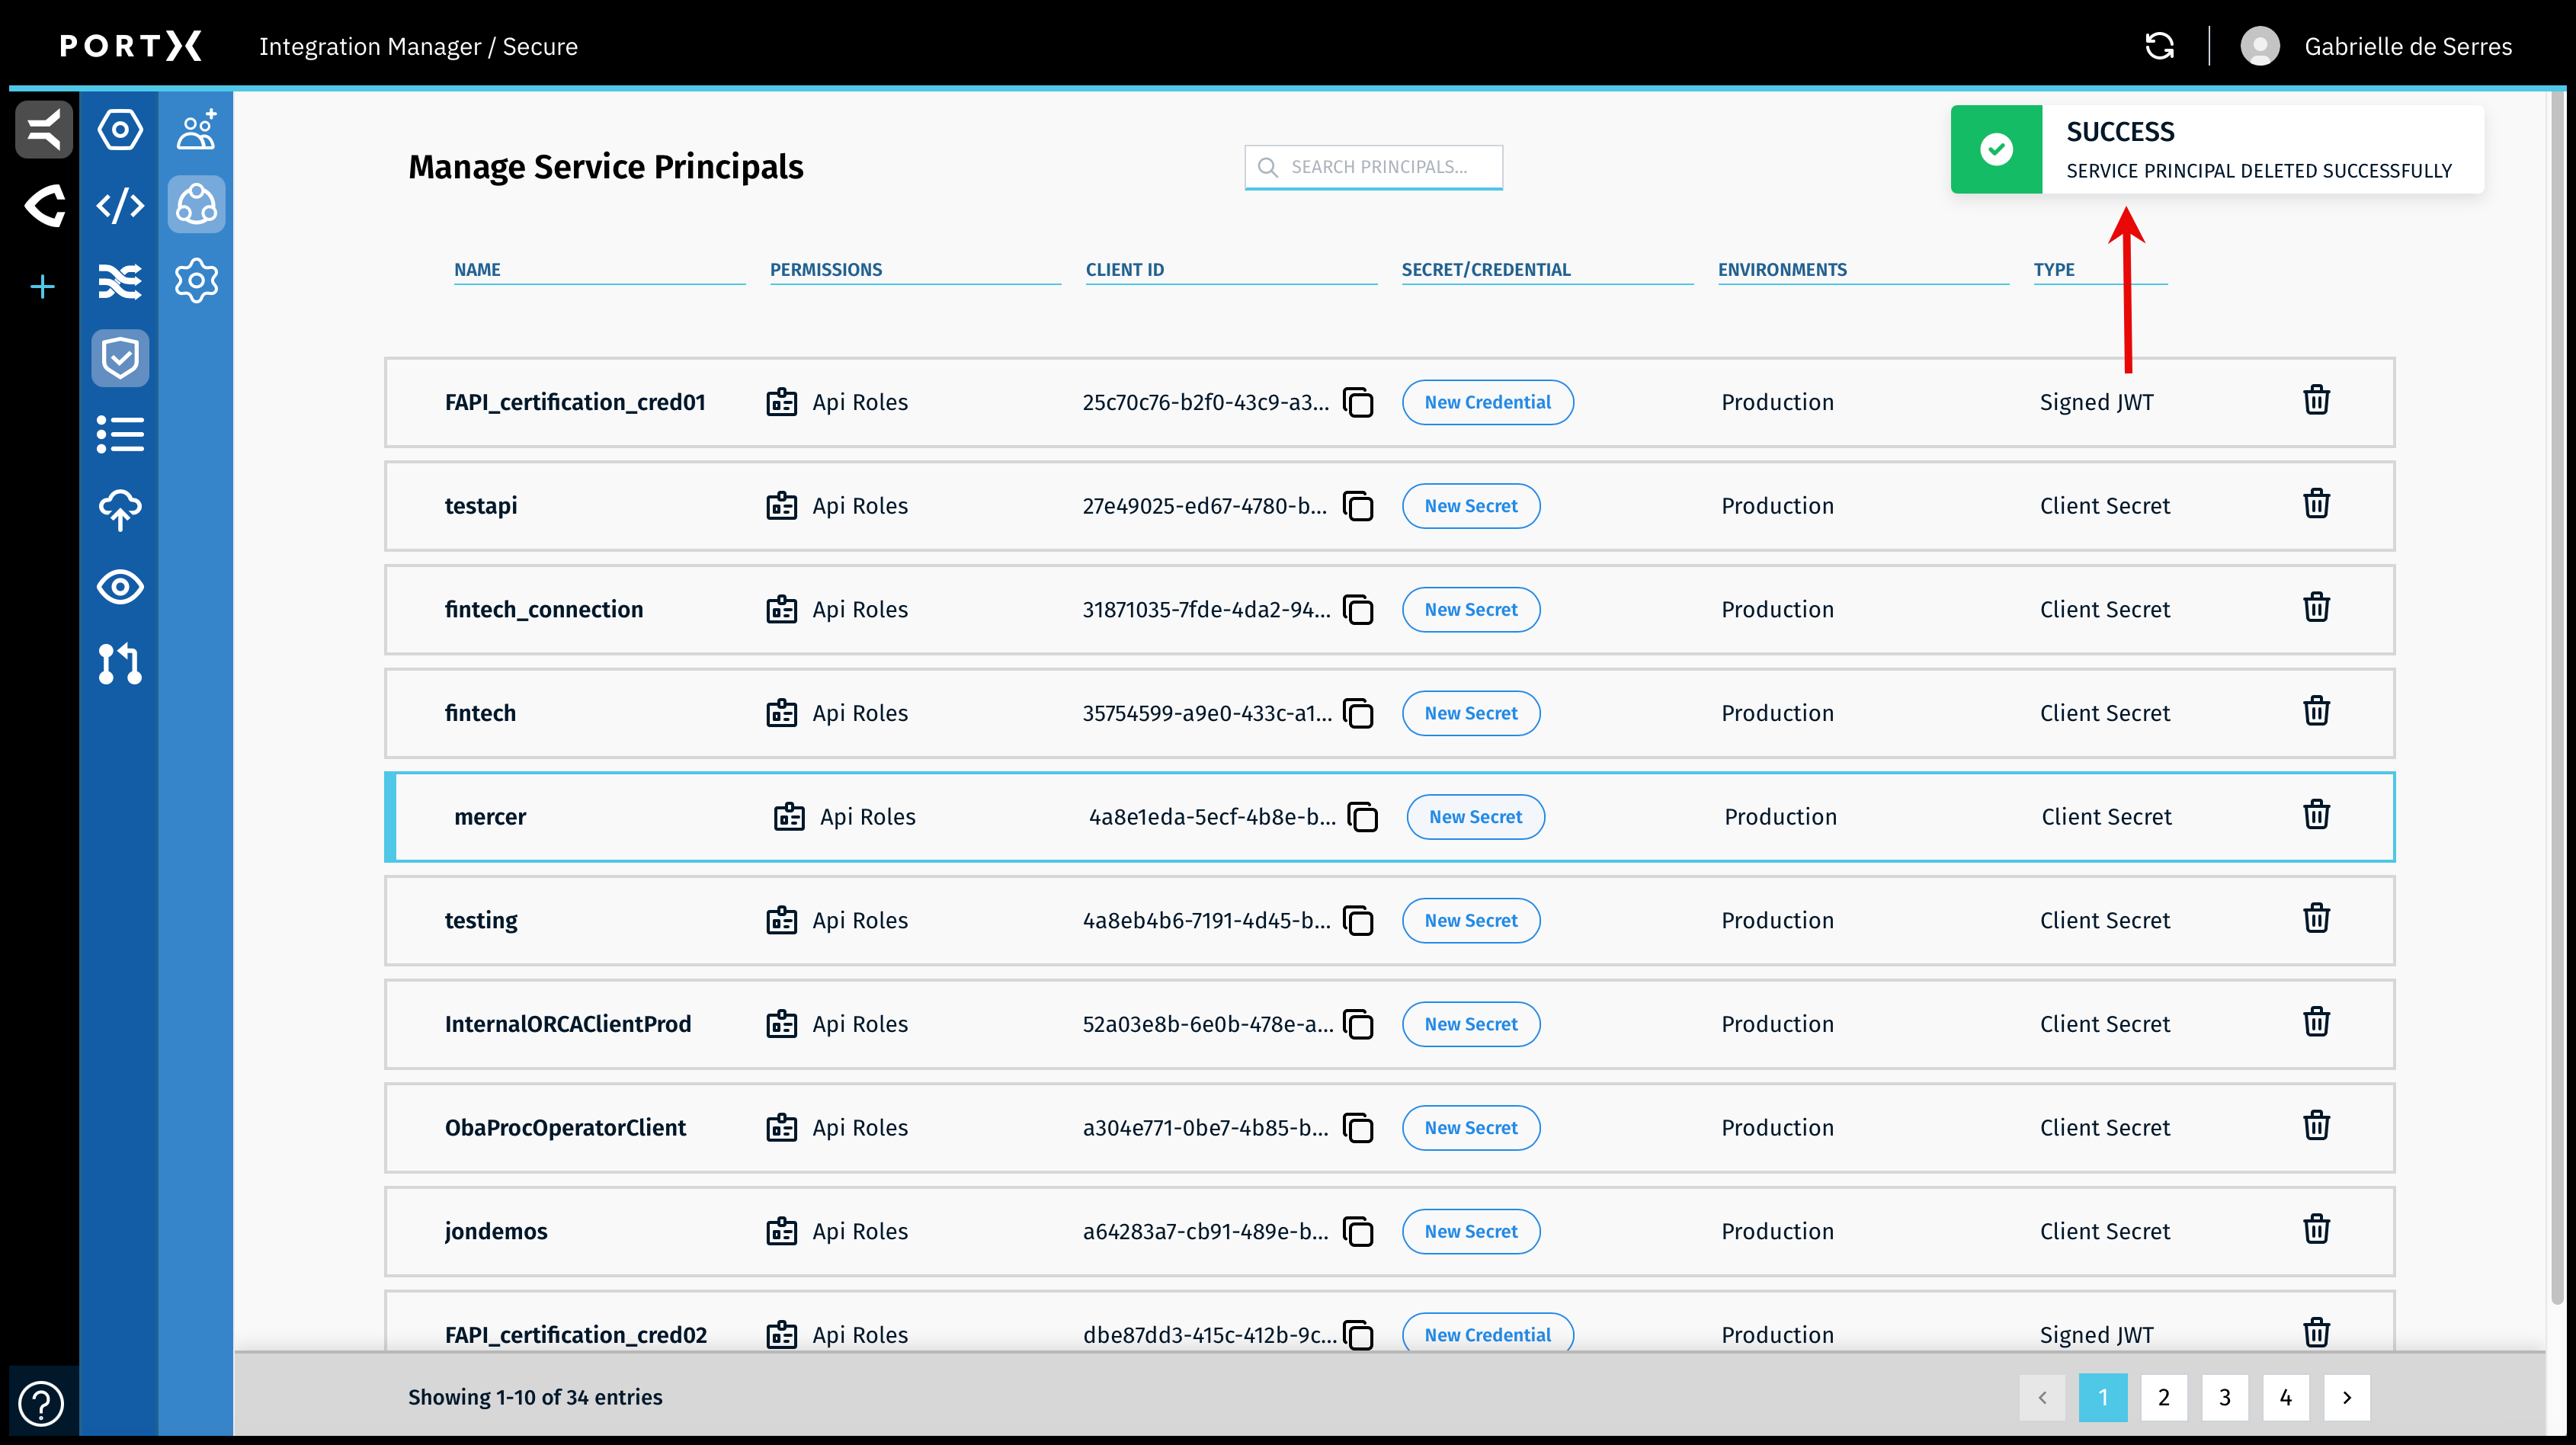The height and width of the screenshot is (1445, 2576).
Task: Open settings via the gear icon
Action: 196,280
